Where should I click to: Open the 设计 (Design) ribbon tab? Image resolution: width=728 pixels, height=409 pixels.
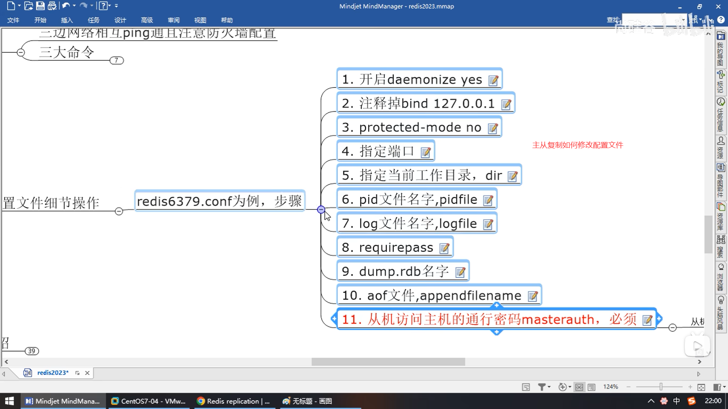(120, 20)
